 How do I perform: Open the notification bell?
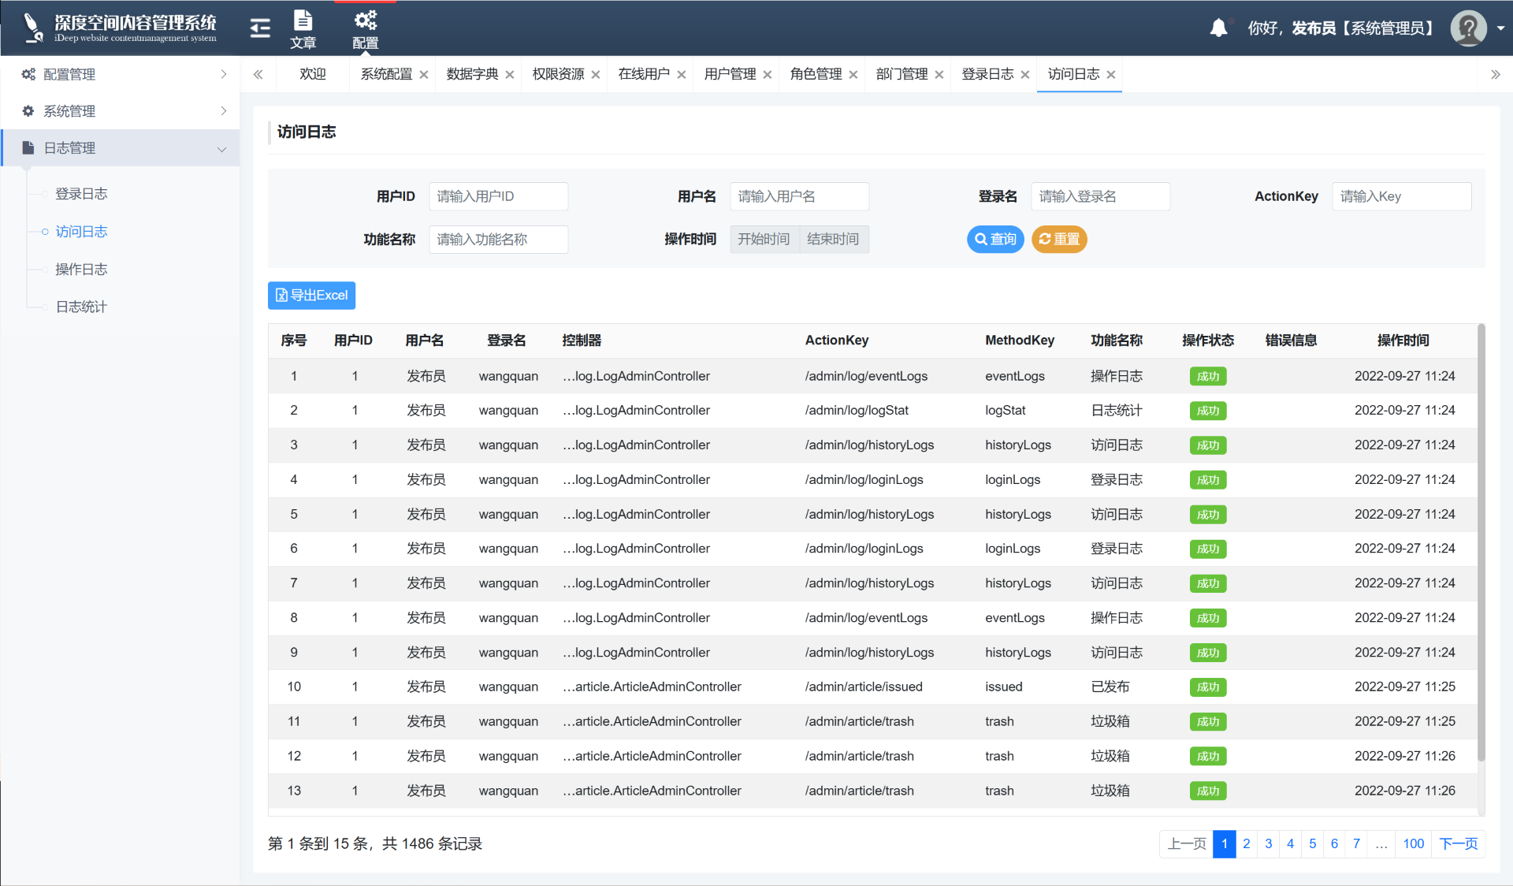[x=1218, y=28]
